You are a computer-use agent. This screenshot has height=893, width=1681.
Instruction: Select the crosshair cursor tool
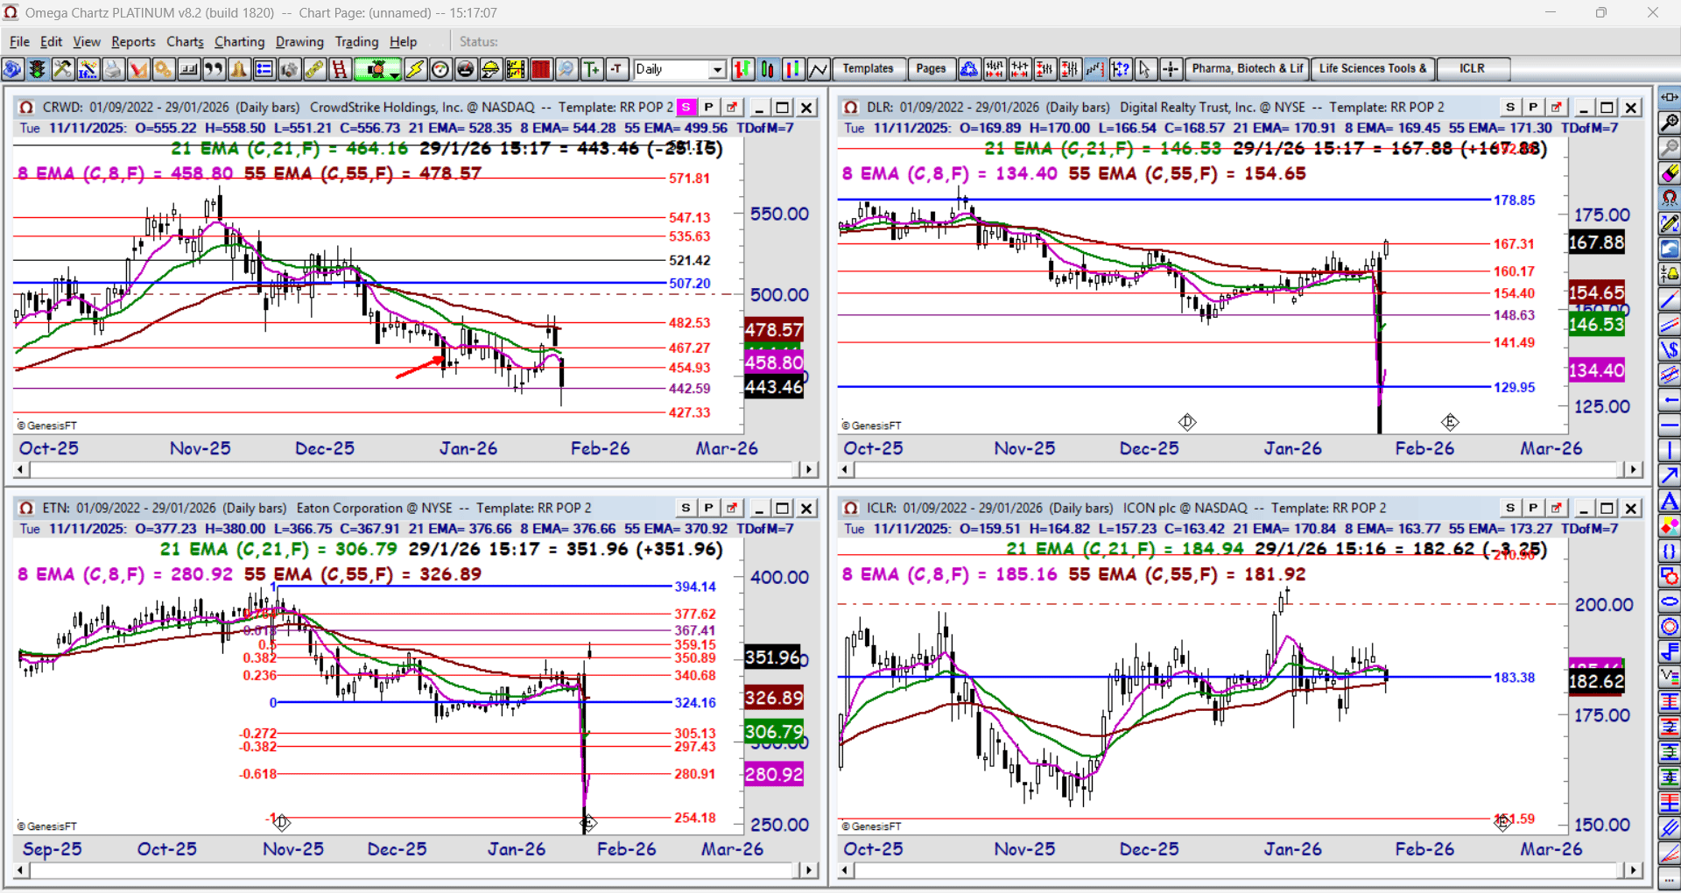click(x=1171, y=69)
